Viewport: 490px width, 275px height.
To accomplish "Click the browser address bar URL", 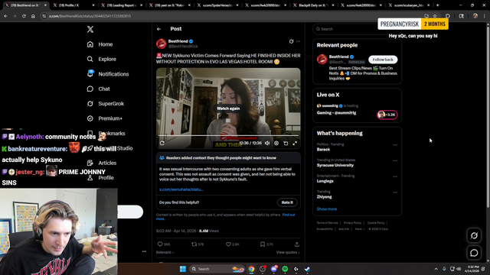I will (90, 16).
